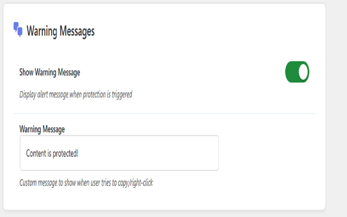Click the empty right end of the message input
The width and height of the screenshot is (347, 217).
(x=190, y=153)
